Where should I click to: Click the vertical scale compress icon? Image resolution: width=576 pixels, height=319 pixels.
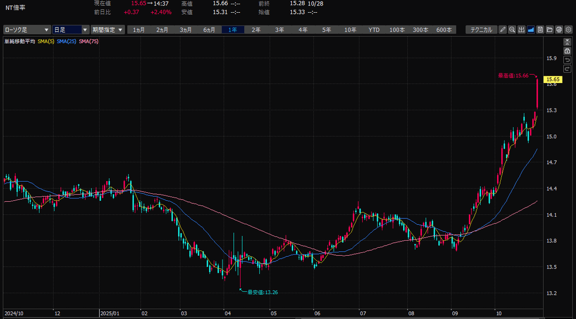click(x=568, y=42)
